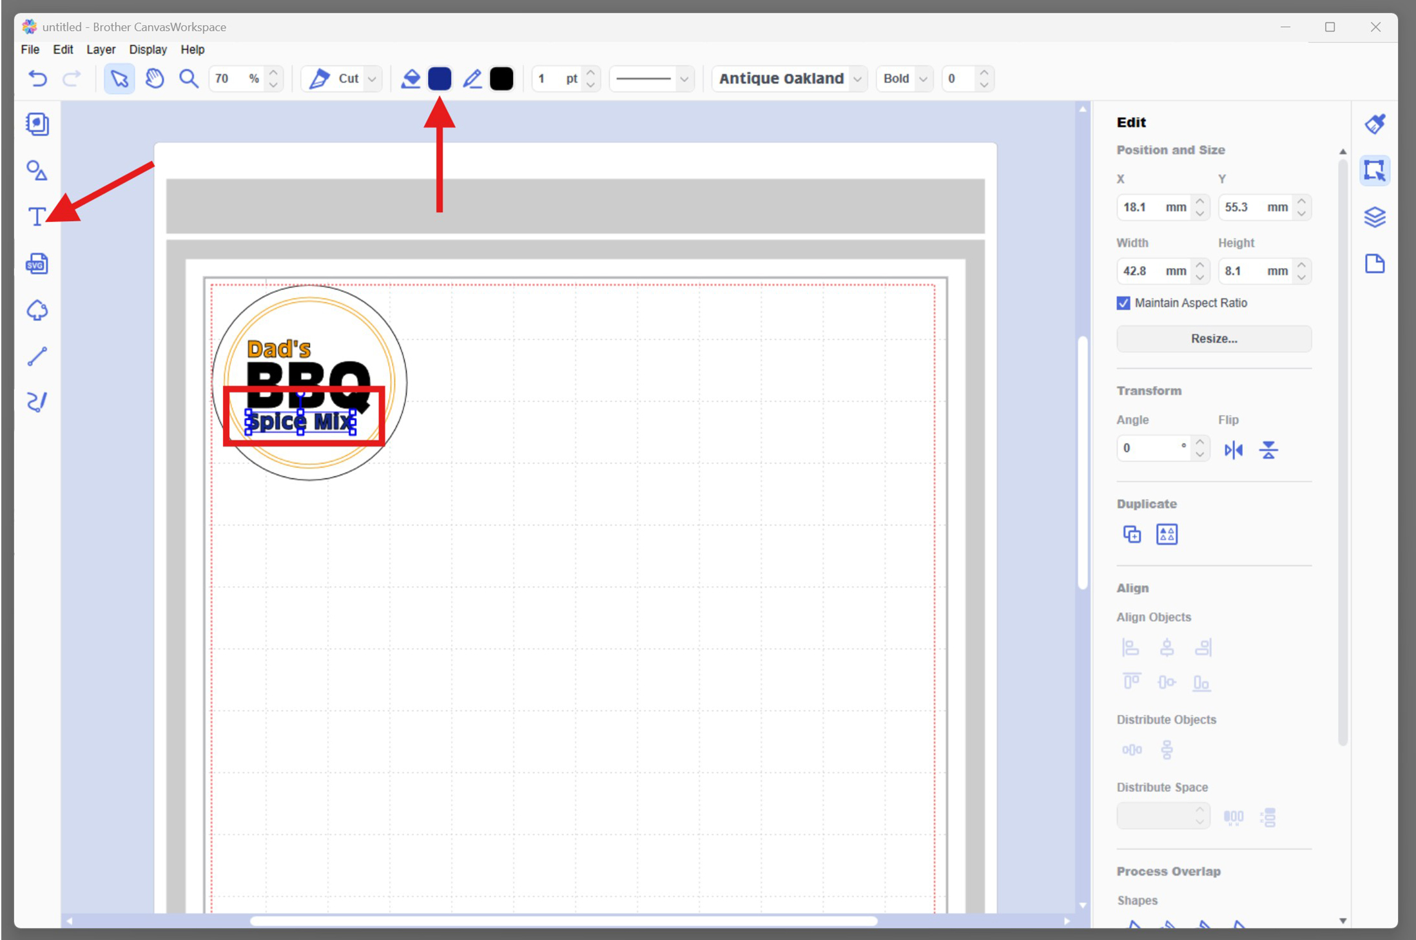
Task: Align objects to left edge
Action: pyautogui.click(x=1131, y=647)
